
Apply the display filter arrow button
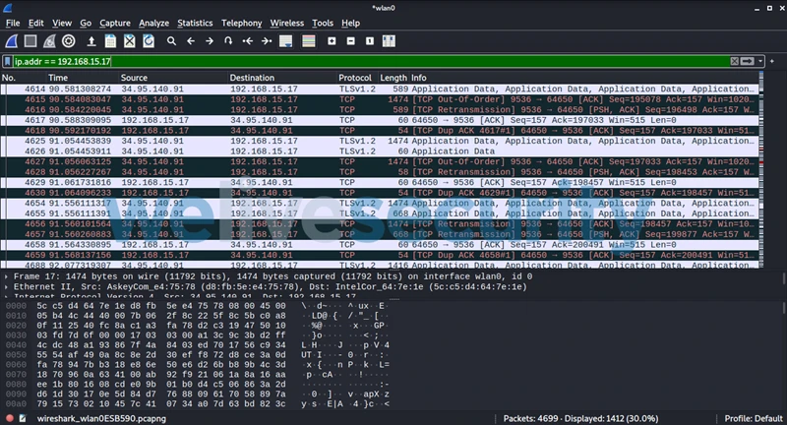(748, 61)
